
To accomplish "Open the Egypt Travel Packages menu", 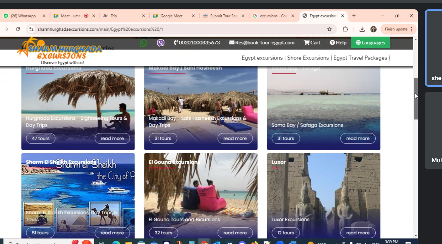I will 360,58.
